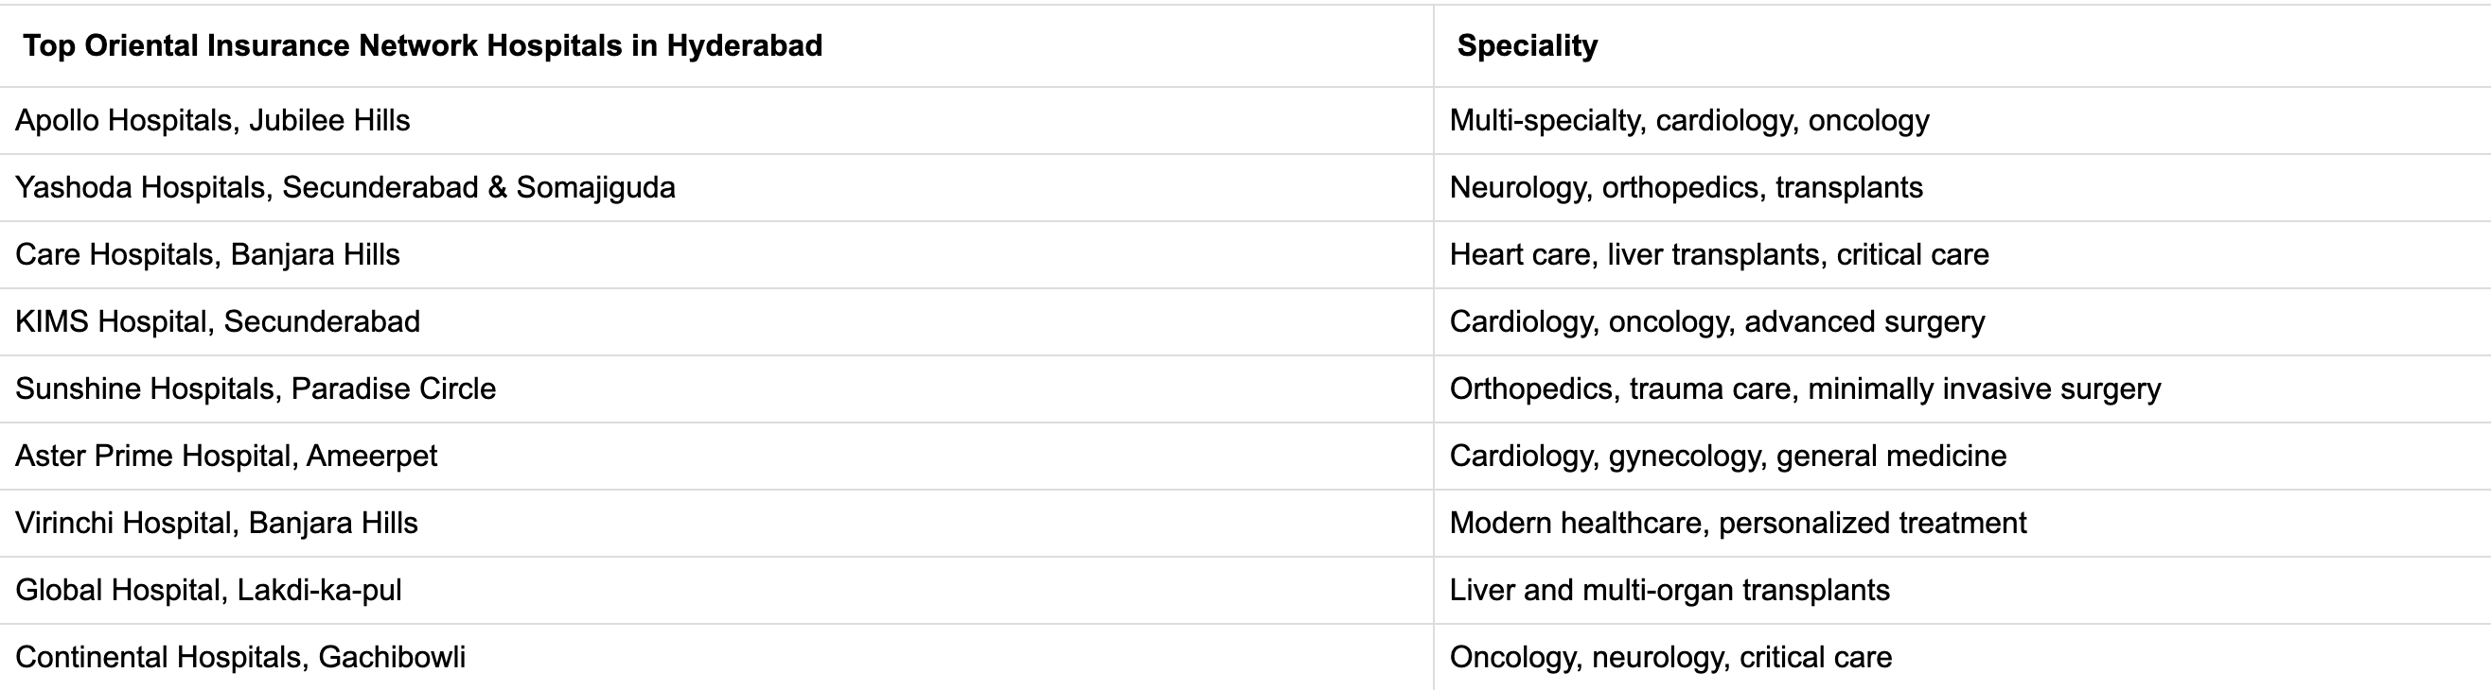The height and width of the screenshot is (690, 2491).
Task: Select Liver and multi-organ transplants cell
Action: coord(1670,591)
